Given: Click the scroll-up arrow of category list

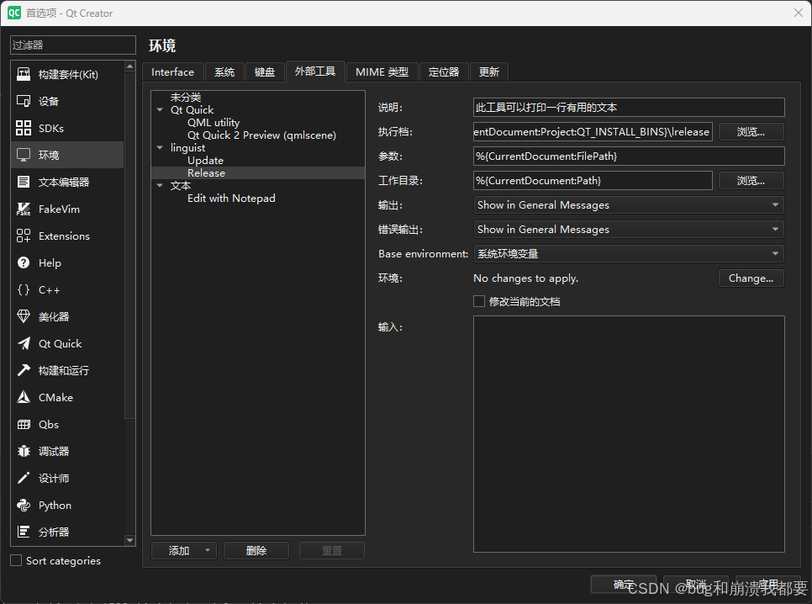Looking at the screenshot, I should pyautogui.click(x=130, y=67).
